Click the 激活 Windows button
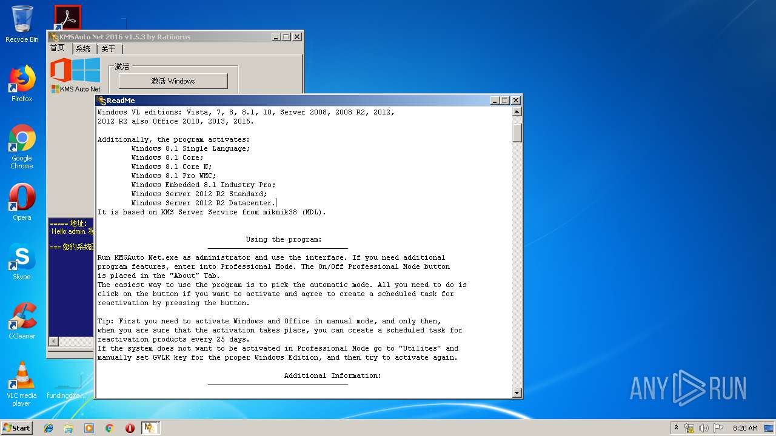 coord(173,81)
